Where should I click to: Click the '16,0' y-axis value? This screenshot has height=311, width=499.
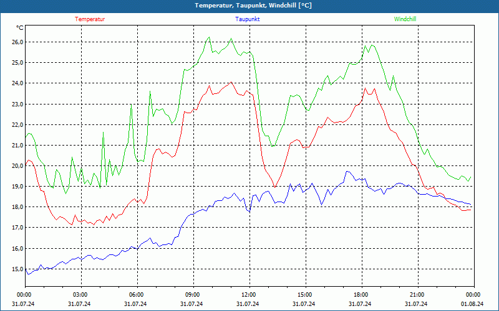pos(17,248)
